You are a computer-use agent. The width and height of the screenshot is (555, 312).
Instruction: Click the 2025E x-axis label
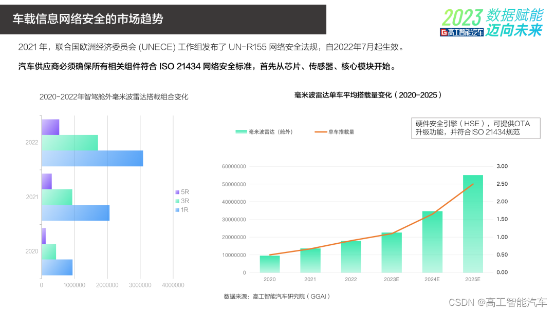[473, 279]
